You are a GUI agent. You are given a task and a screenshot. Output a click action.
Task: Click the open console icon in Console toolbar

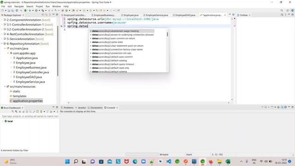272,107
